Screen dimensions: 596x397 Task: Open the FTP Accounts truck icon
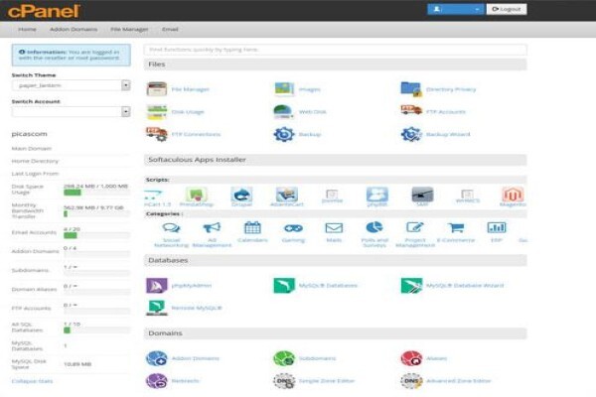411,111
